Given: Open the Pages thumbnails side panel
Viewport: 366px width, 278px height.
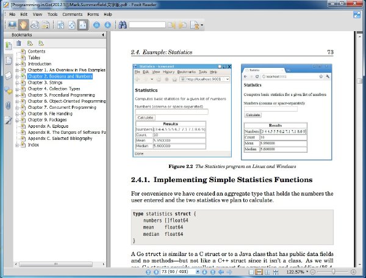Looking at the screenshot, I should click(9, 60).
